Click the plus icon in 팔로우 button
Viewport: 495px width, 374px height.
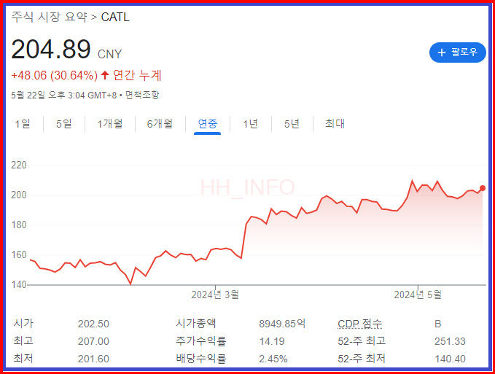(x=442, y=52)
